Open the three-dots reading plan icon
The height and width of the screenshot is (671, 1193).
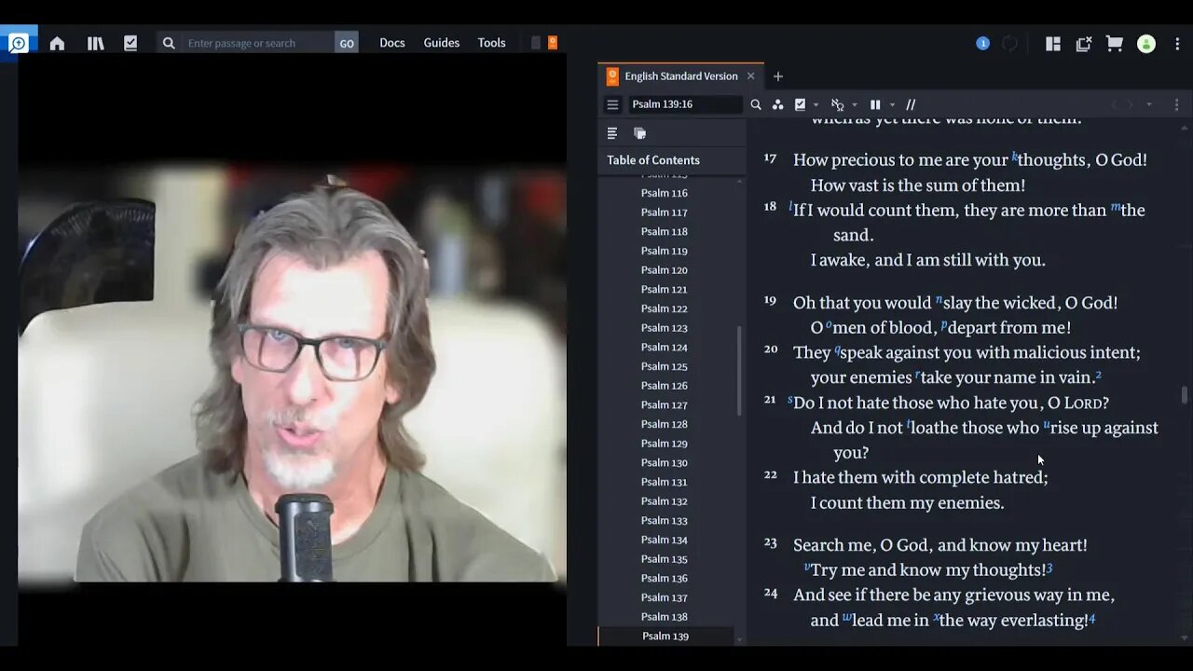tap(777, 104)
